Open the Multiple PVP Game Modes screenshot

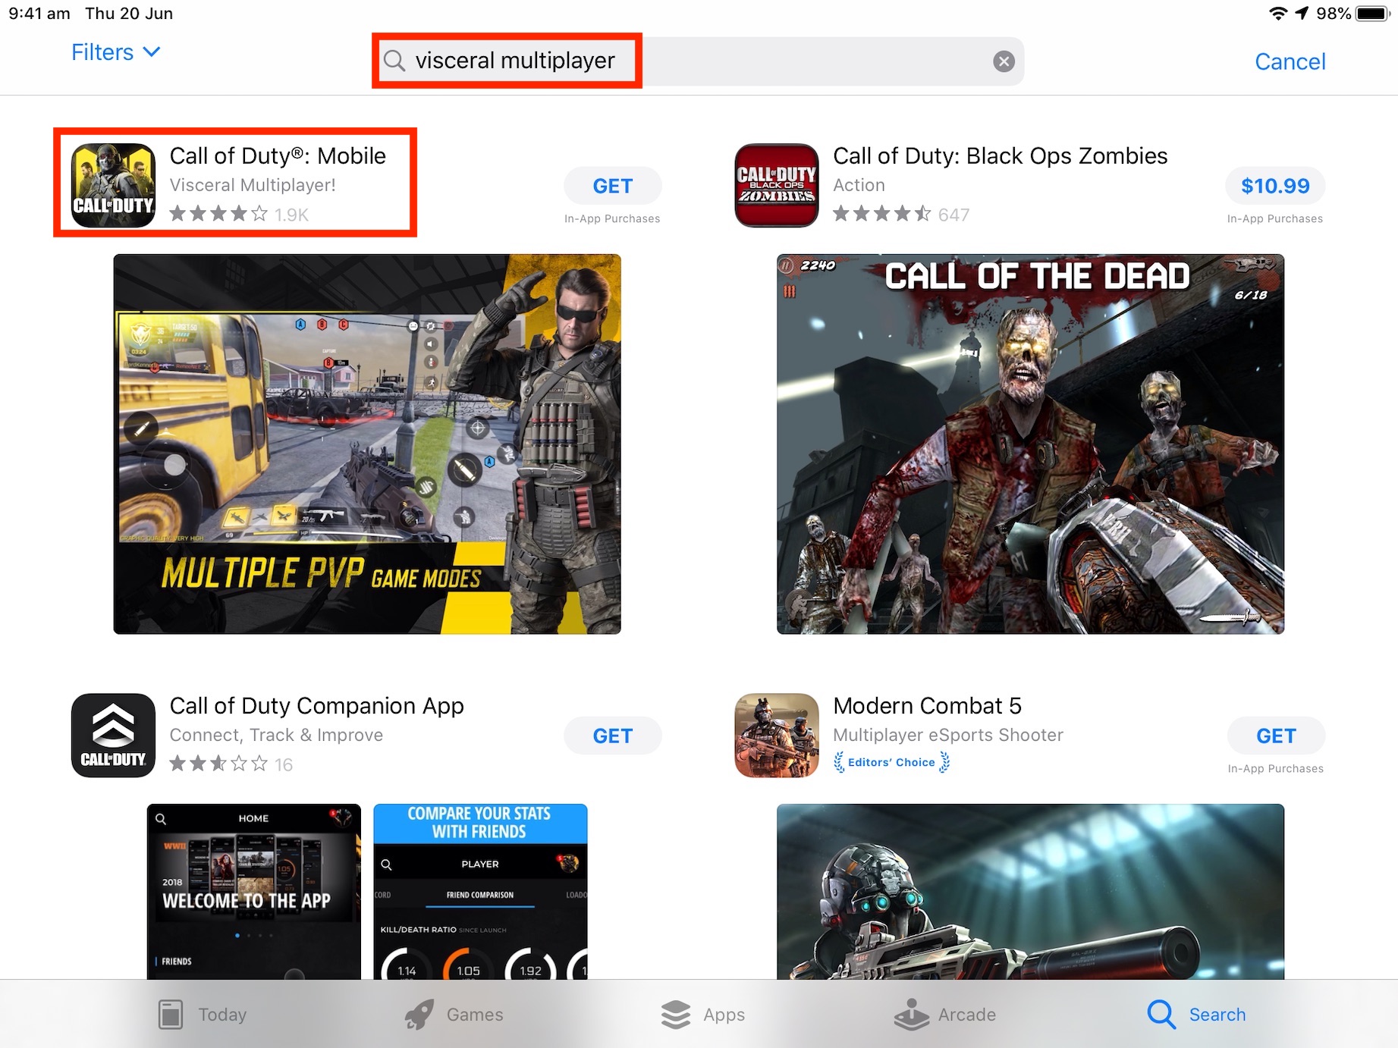click(x=367, y=444)
